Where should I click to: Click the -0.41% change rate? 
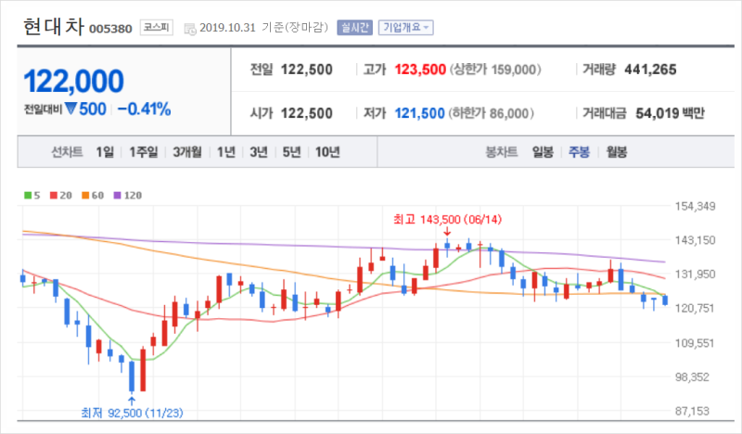pyautogui.click(x=144, y=109)
